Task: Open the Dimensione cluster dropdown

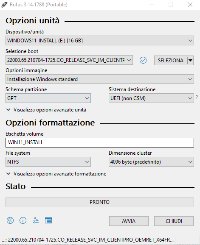Action: (x=151, y=162)
